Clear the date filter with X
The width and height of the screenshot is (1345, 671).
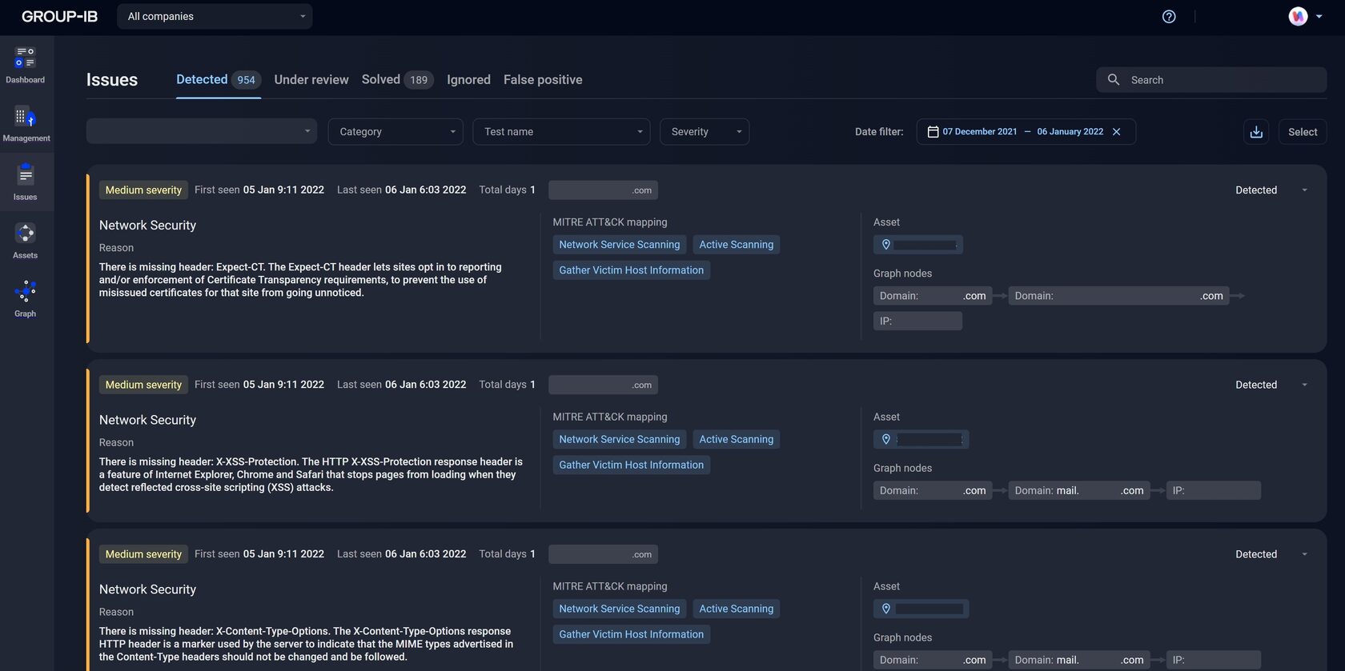(x=1117, y=132)
